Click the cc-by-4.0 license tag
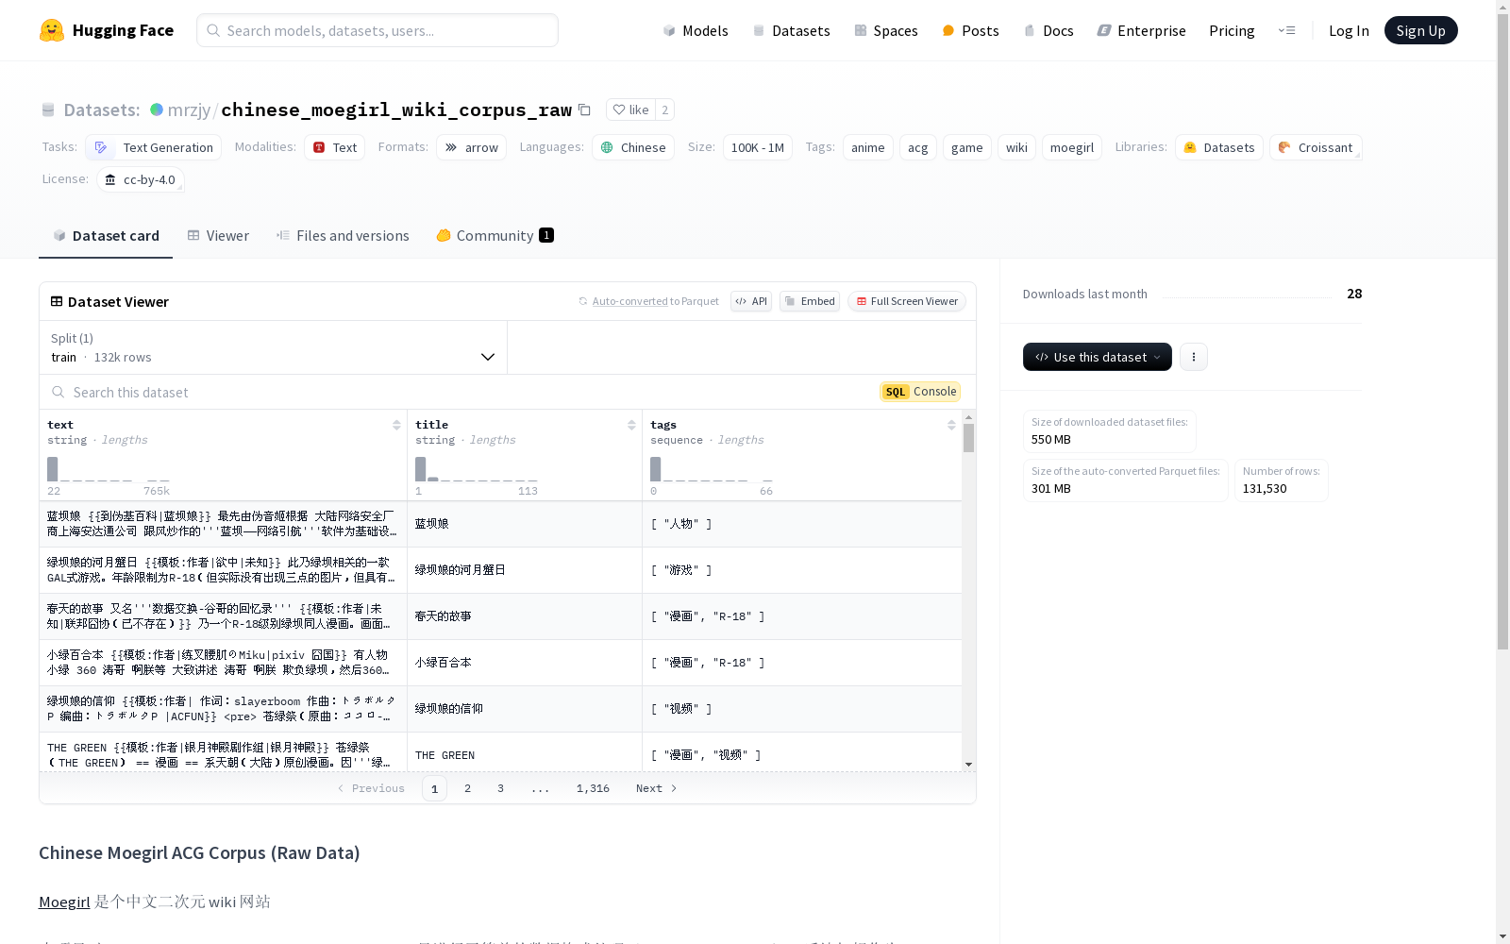This screenshot has width=1510, height=944. [x=140, y=179]
